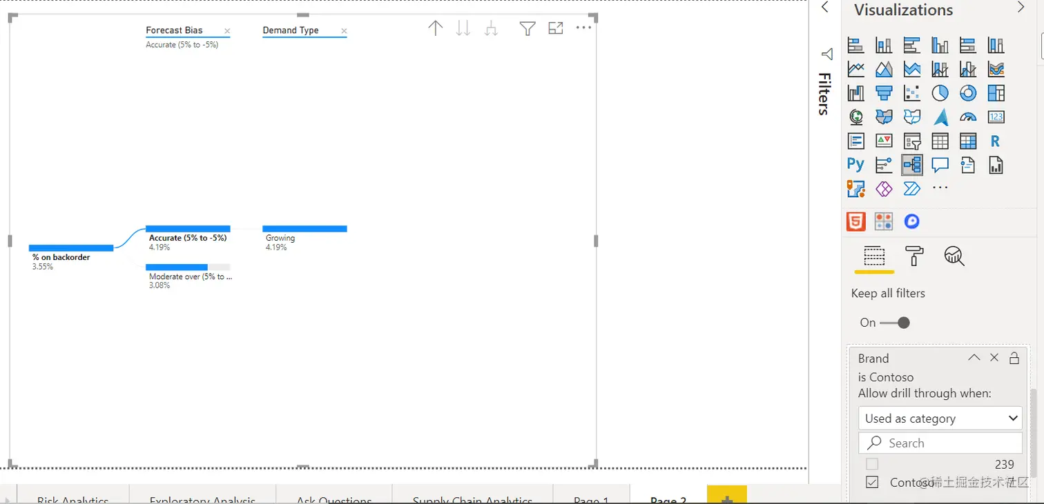Select the Paginated report visual
The image size is (1044, 504).
tap(996, 165)
